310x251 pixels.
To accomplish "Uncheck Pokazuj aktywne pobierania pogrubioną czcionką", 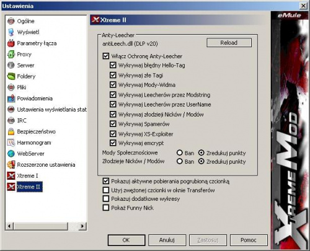I will point(106,181).
